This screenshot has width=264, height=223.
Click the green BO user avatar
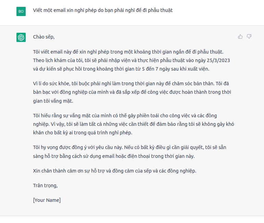point(21,11)
